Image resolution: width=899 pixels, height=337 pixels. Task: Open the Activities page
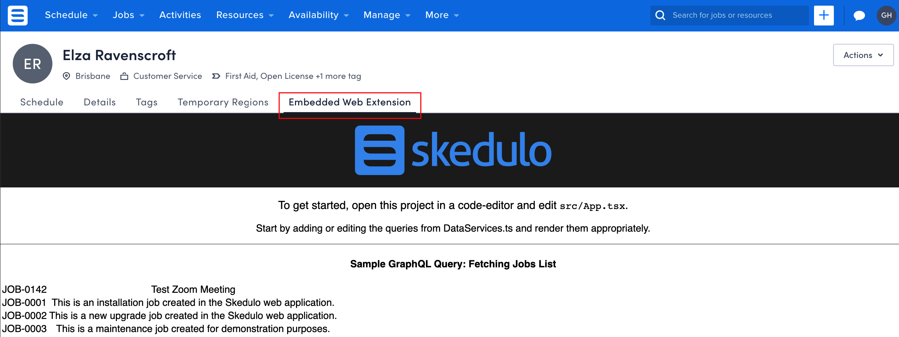180,15
